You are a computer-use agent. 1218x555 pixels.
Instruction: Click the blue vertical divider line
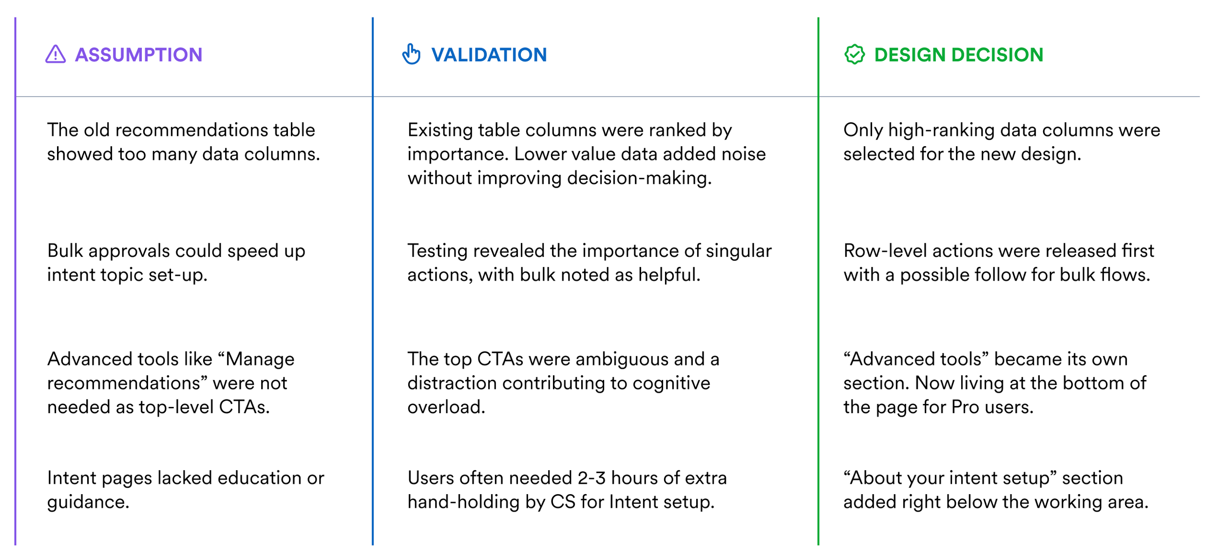click(373, 281)
